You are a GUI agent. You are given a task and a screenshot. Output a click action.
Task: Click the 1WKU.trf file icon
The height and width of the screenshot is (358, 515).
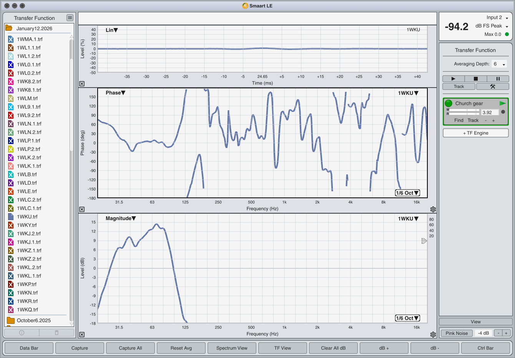(x=11, y=217)
